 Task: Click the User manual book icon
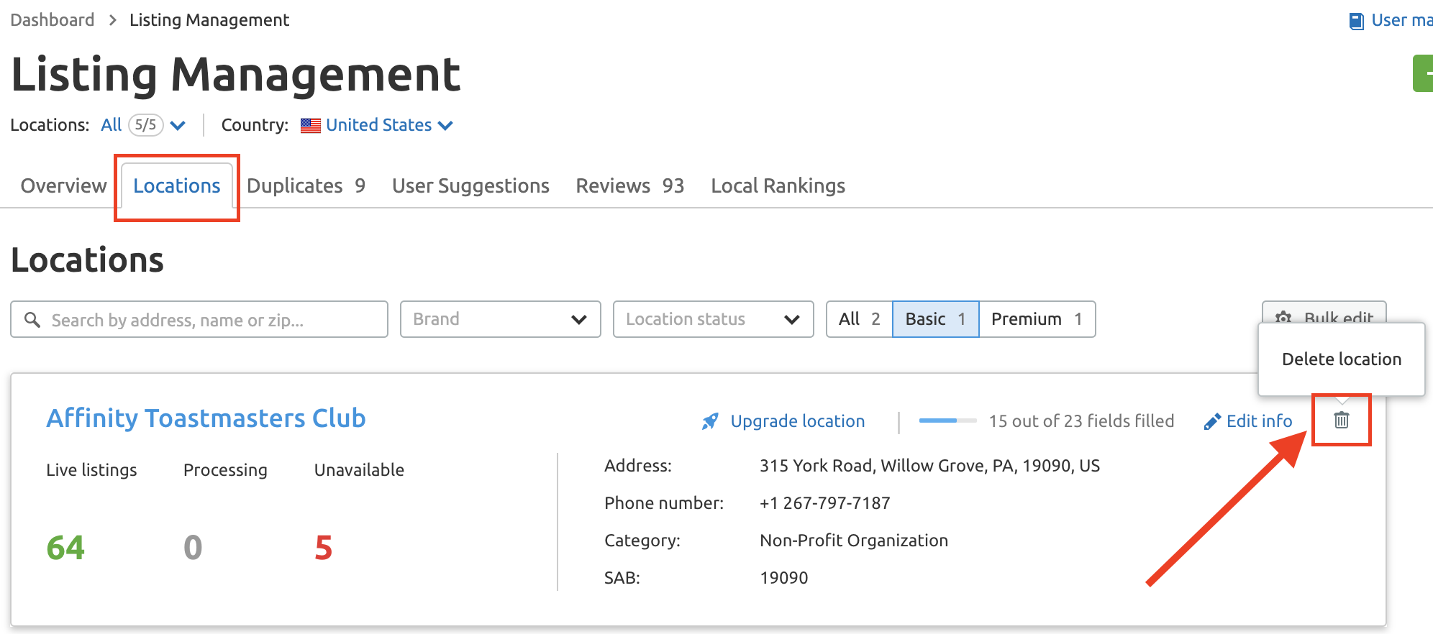point(1356,21)
